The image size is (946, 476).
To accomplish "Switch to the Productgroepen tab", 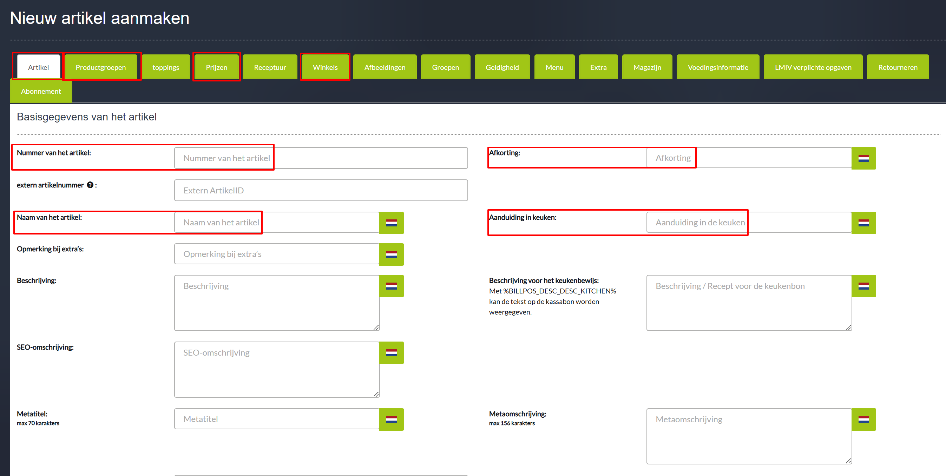I will click(x=101, y=67).
